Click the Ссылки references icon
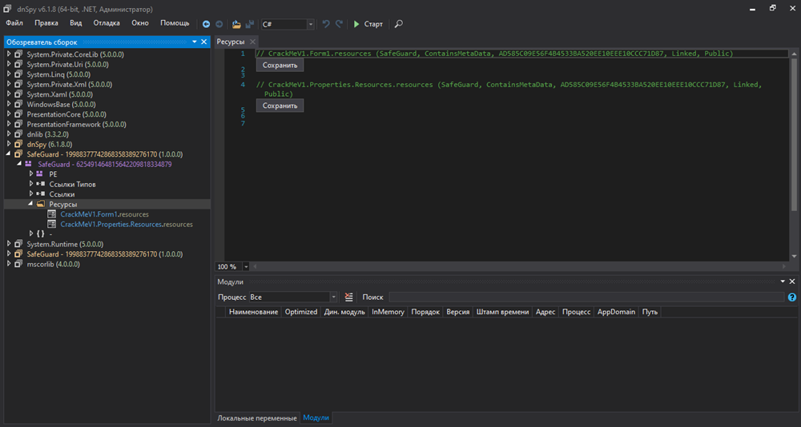The height and width of the screenshot is (427, 801). [40, 194]
